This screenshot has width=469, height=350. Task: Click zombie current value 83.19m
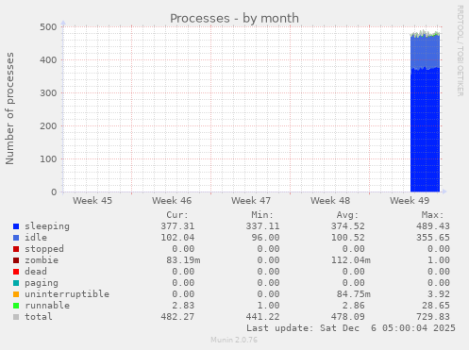[183, 260]
